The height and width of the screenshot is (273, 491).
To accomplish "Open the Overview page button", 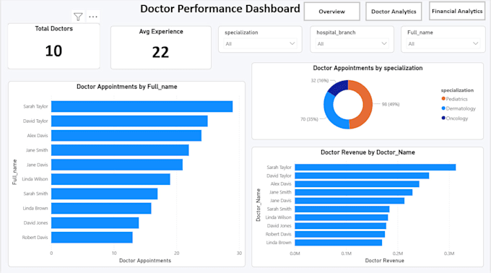I will tap(332, 12).
